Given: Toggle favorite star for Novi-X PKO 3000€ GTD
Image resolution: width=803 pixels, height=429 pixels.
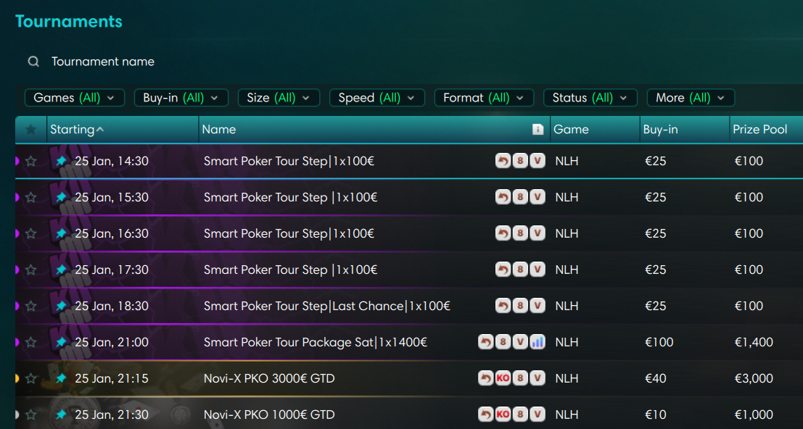Looking at the screenshot, I should coord(30,378).
